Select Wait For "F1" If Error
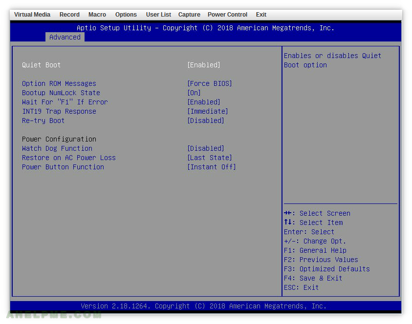The width and height of the screenshot is (412, 324). [65, 102]
